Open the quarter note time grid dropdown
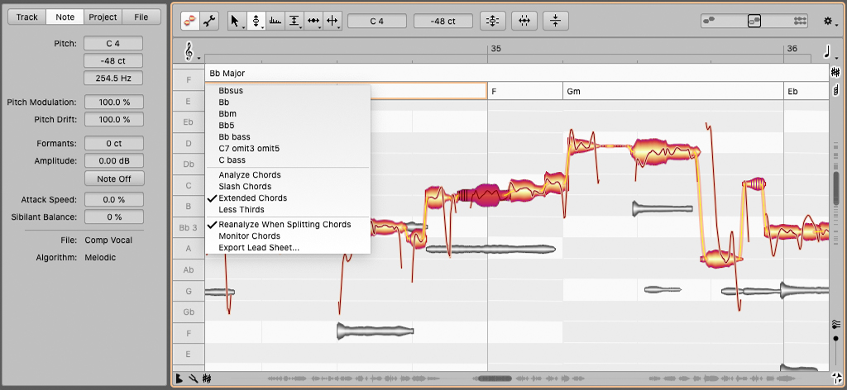Viewport: 847px width, 390px height. pyautogui.click(x=826, y=53)
